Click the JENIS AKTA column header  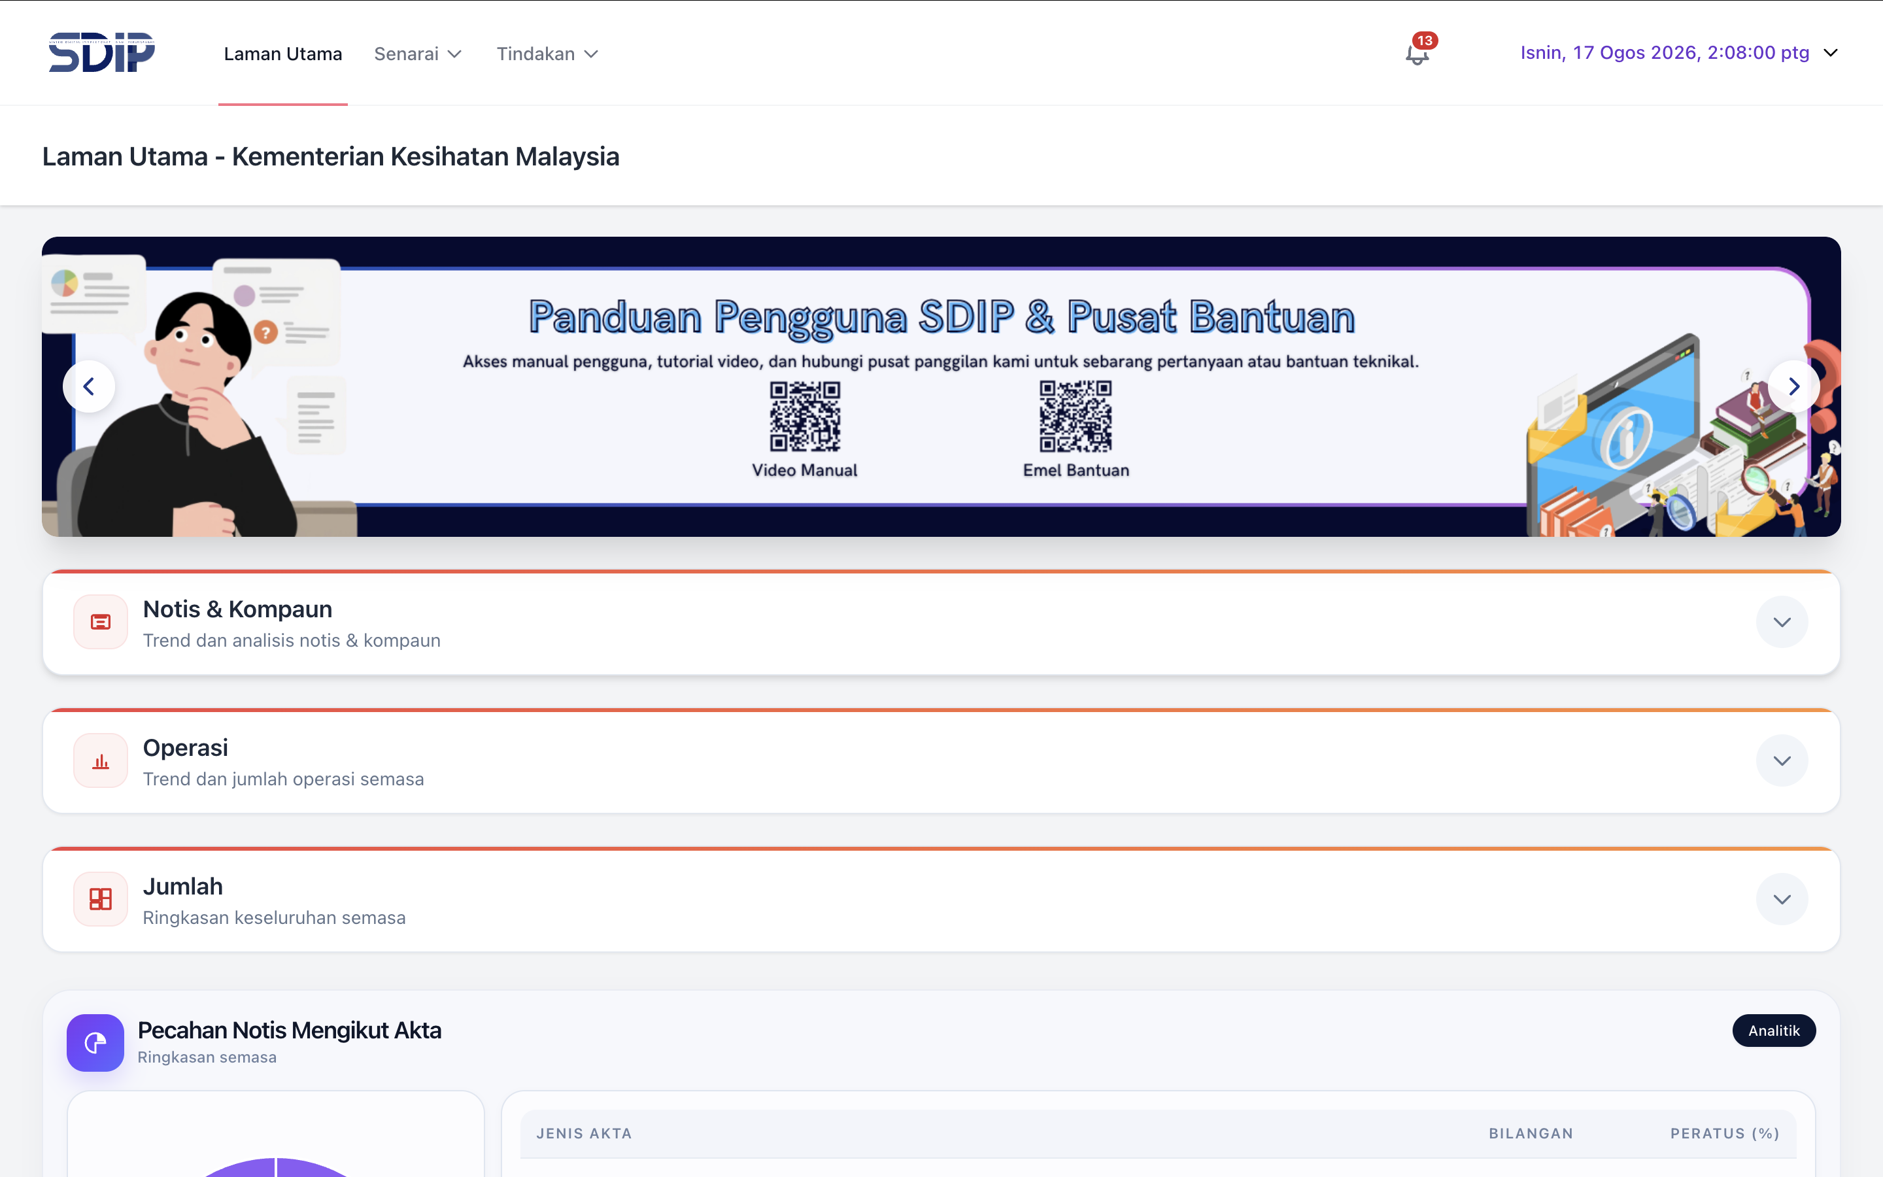[x=584, y=1133]
